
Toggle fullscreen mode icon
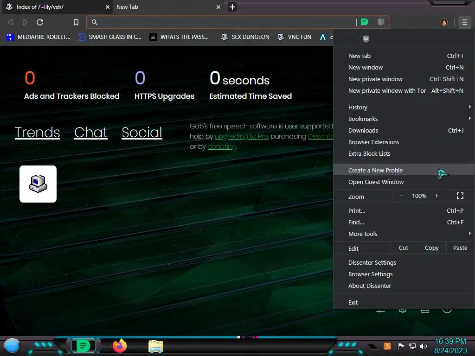(460, 196)
